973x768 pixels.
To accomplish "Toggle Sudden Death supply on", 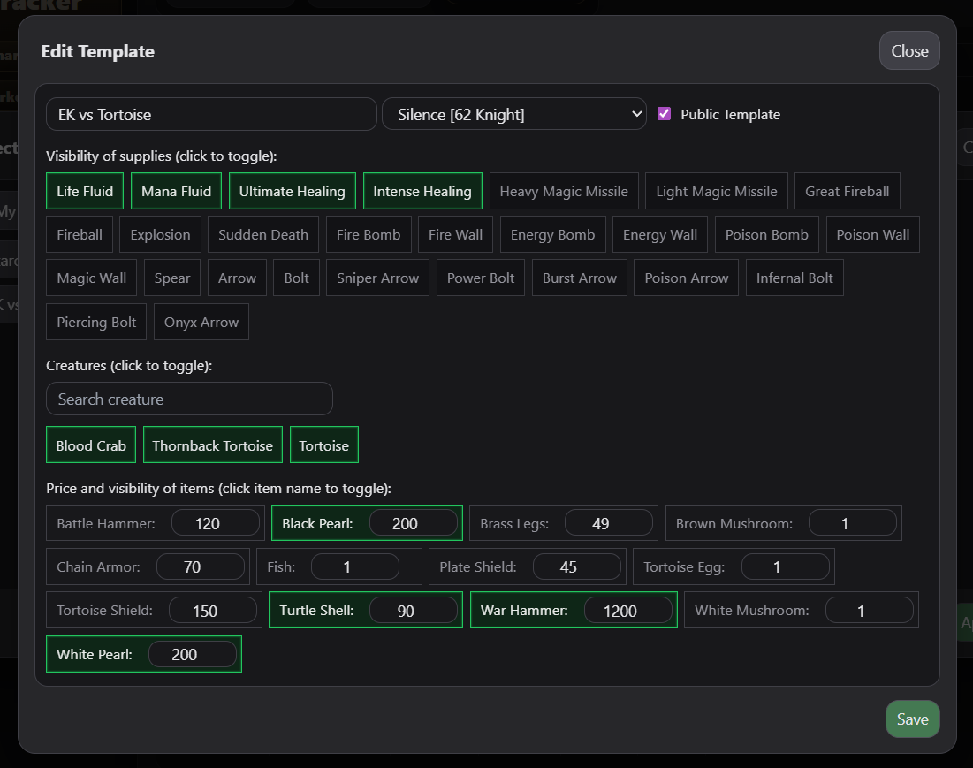I will click(x=263, y=234).
